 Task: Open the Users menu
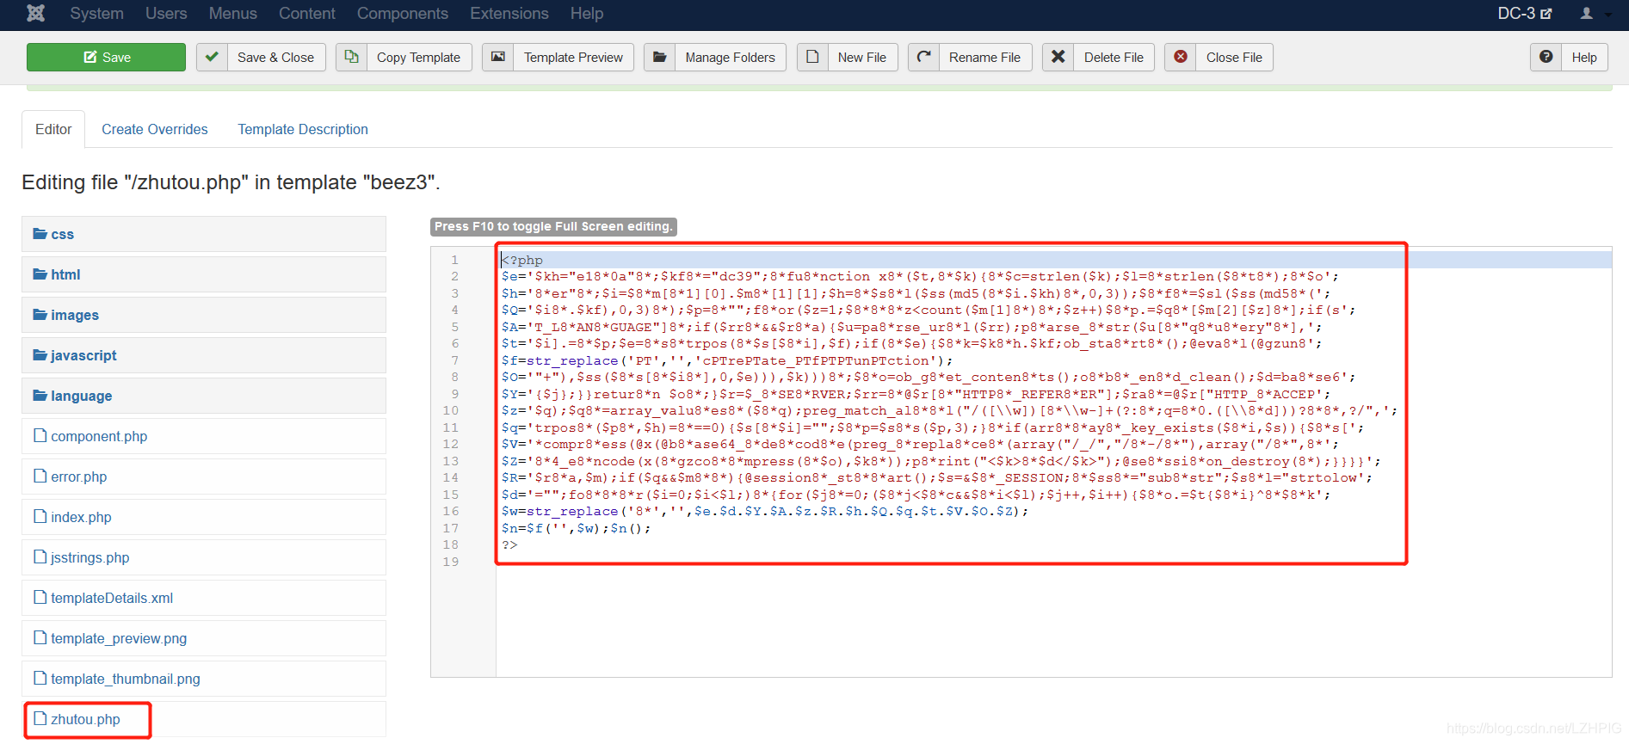click(166, 14)
